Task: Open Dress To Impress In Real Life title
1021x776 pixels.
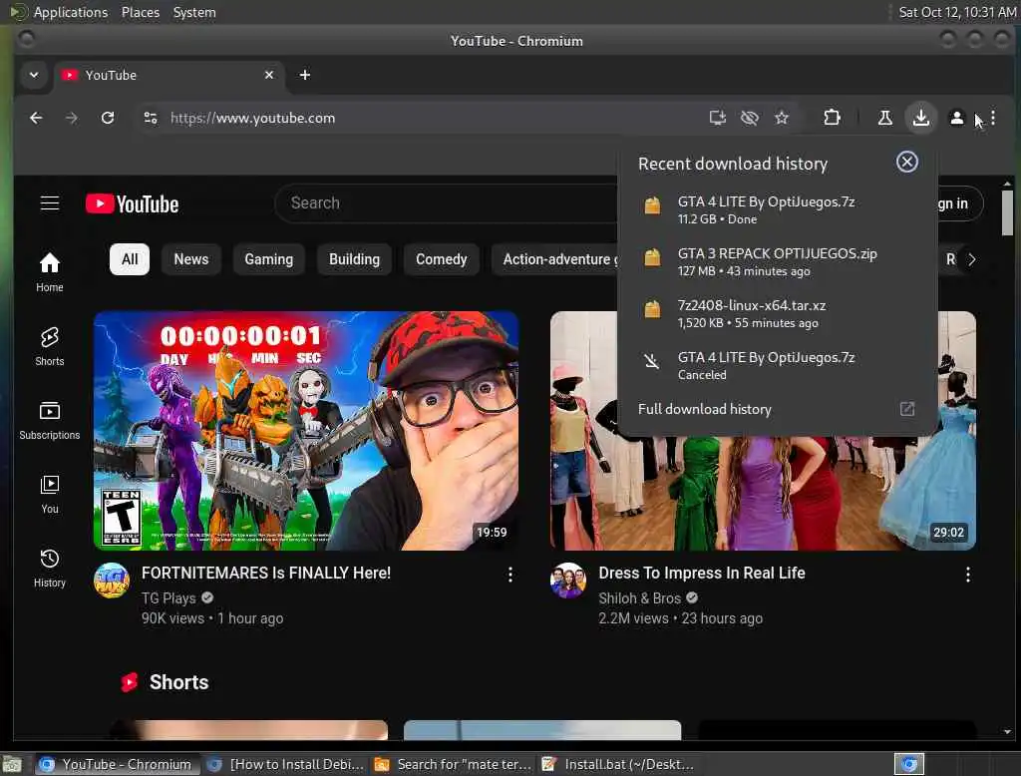Action: point(701,573)
